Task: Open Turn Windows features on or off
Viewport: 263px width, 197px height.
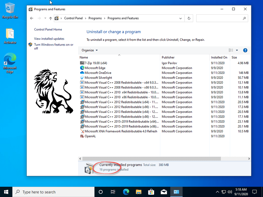Action: [54, 47]
